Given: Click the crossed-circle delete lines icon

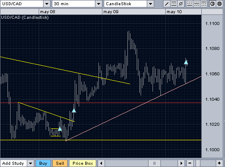Looking at the screenshot, I should (181, 4).
